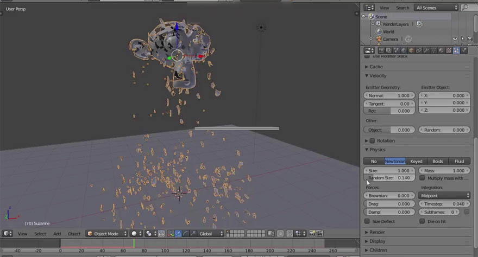Open the 3D viewport Select menu
478x257 pixels.
click(x=40, y=234)
